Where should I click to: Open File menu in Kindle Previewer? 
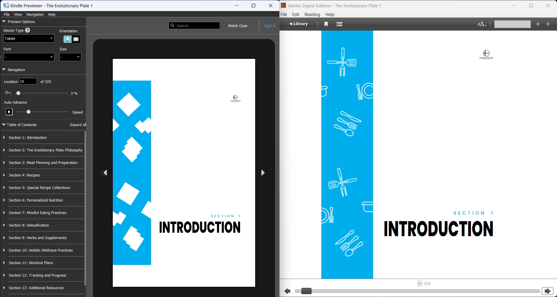pos(7,14)
